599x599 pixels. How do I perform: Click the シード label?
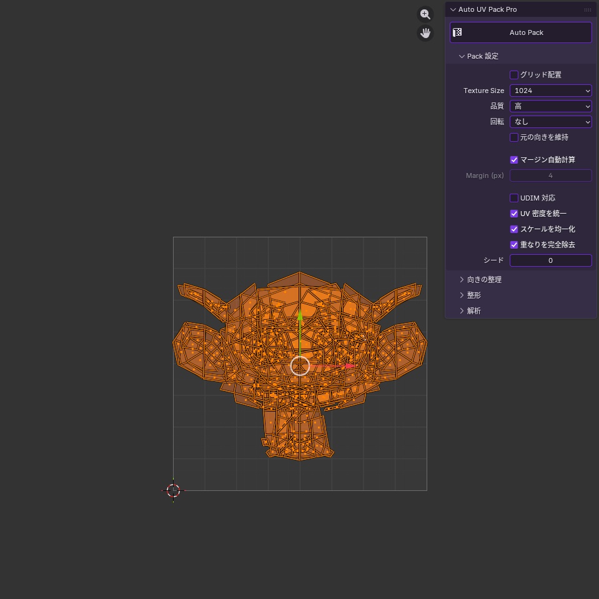point(493,260)
